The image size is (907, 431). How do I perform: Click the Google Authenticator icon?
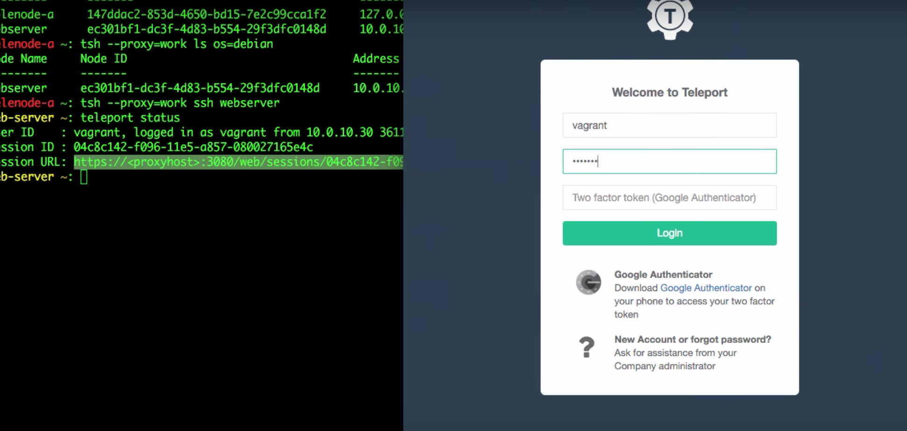(588, 282)
